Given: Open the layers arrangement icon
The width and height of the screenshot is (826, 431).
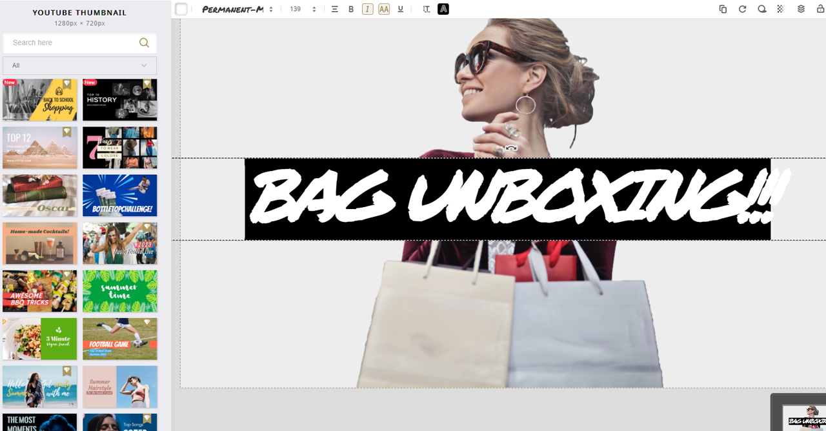Looking at the screenshot, I should [801, 9].
